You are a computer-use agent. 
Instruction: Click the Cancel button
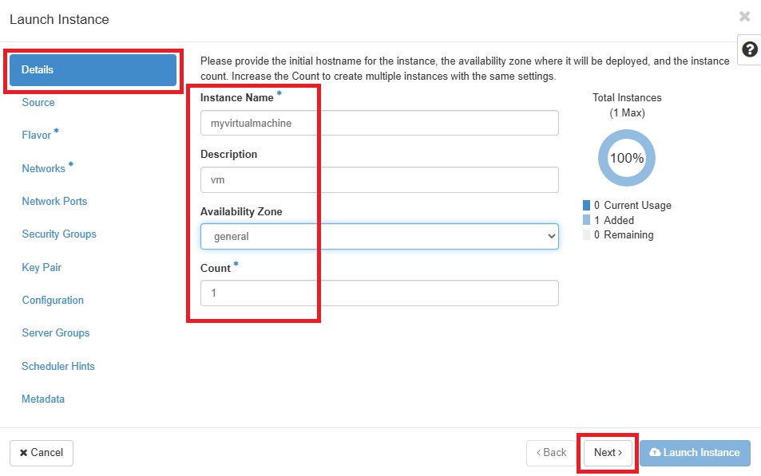pos(42,453)
